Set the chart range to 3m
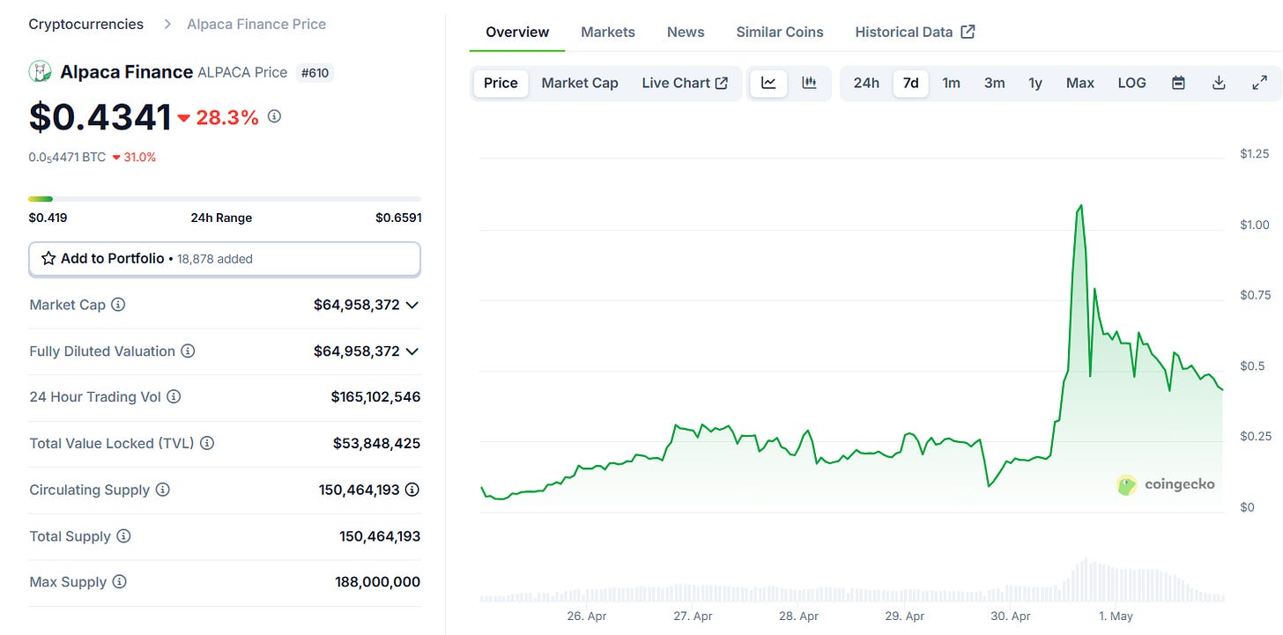 [x=995, y=83]
